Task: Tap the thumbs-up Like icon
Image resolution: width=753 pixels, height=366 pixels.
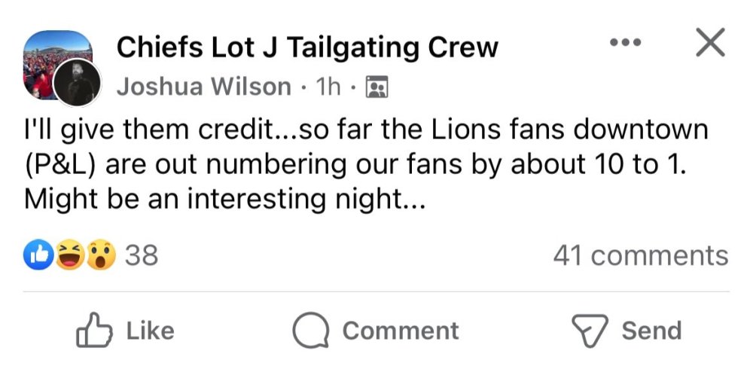Action: [x=94, y=331]
